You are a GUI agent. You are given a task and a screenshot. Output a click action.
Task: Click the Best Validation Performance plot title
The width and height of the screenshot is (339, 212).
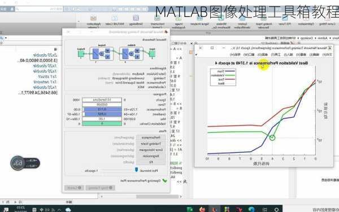(261, 63)
